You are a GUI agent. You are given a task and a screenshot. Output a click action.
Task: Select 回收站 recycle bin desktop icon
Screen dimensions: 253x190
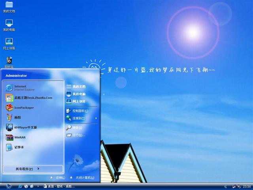[9, 62]
